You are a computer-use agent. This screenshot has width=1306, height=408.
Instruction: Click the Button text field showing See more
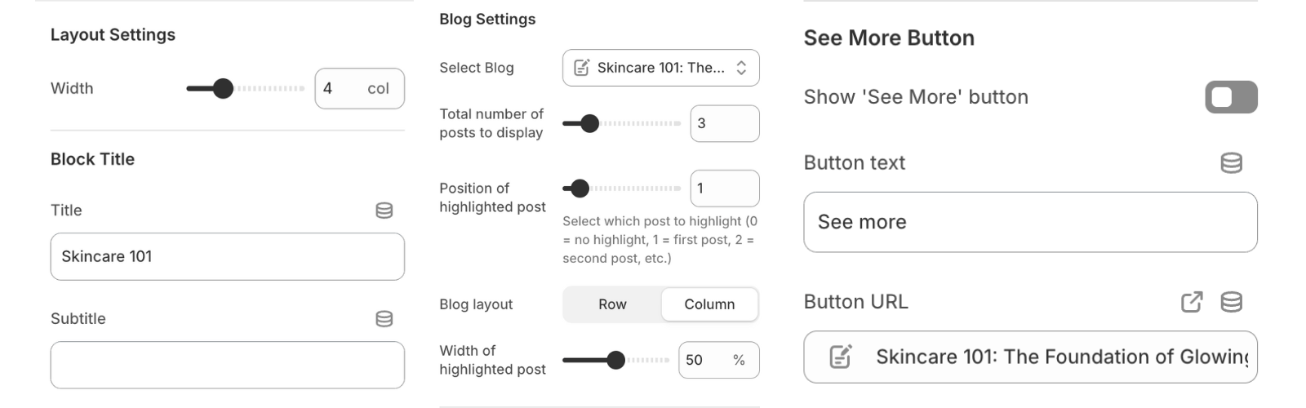1029,222
